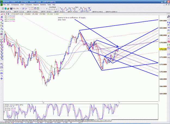Click the teal chart file icon
This screenshot has height=124, width=170.
5,8
